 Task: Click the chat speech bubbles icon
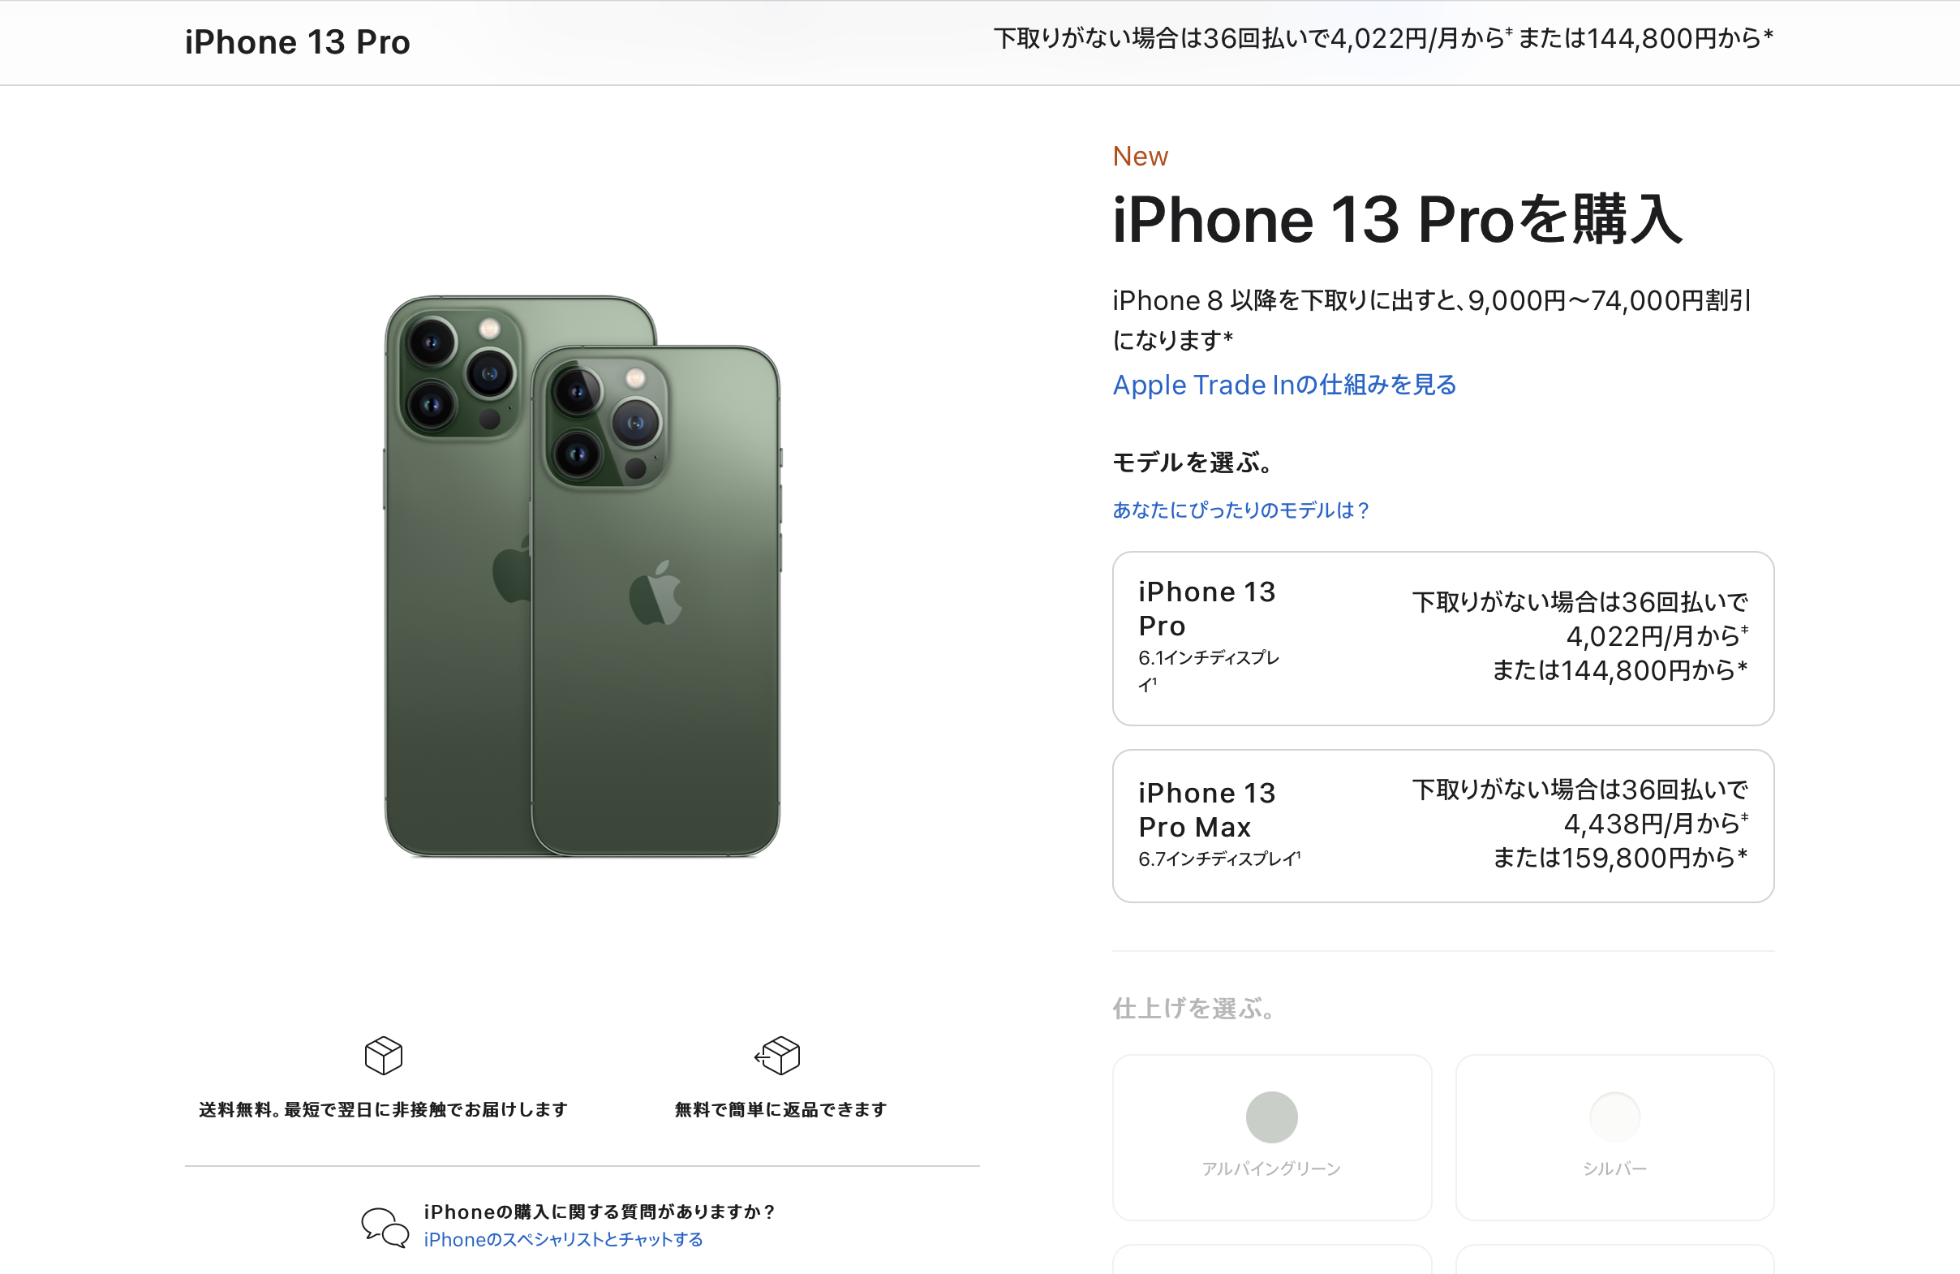(x=385, y=1227)
